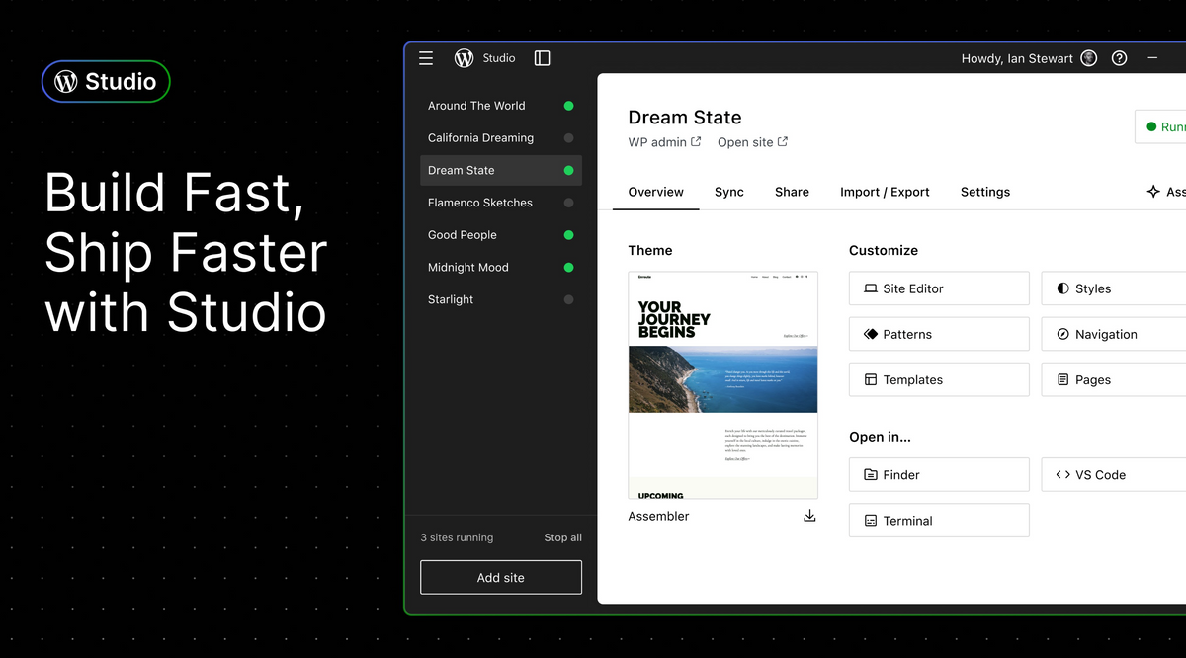
Task: Click the Studio badge logo in banner
Action: click(x=106, y=81)
